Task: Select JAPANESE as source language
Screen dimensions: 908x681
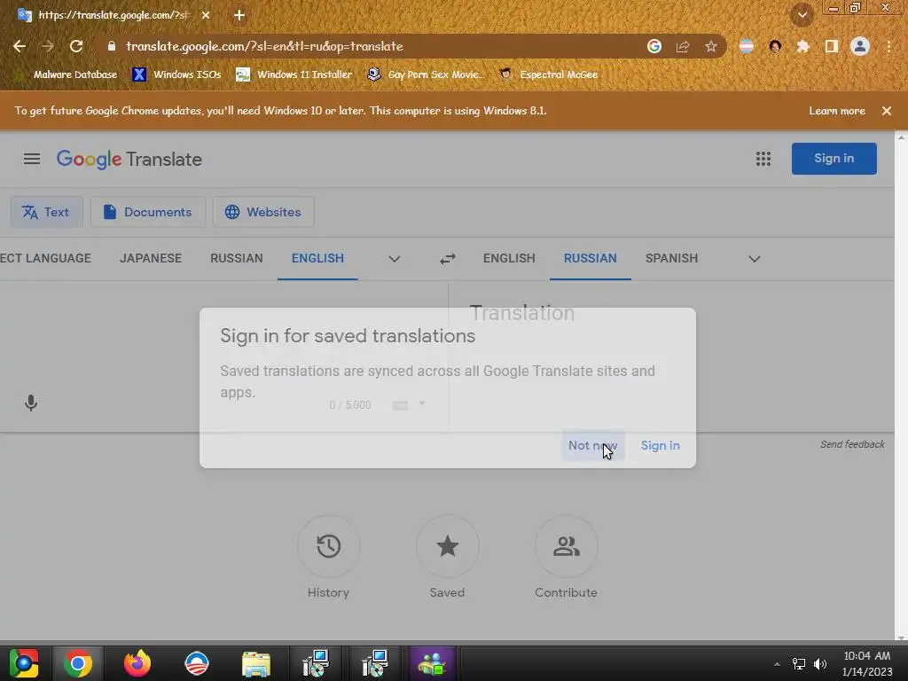Action: tap(151, 258)
